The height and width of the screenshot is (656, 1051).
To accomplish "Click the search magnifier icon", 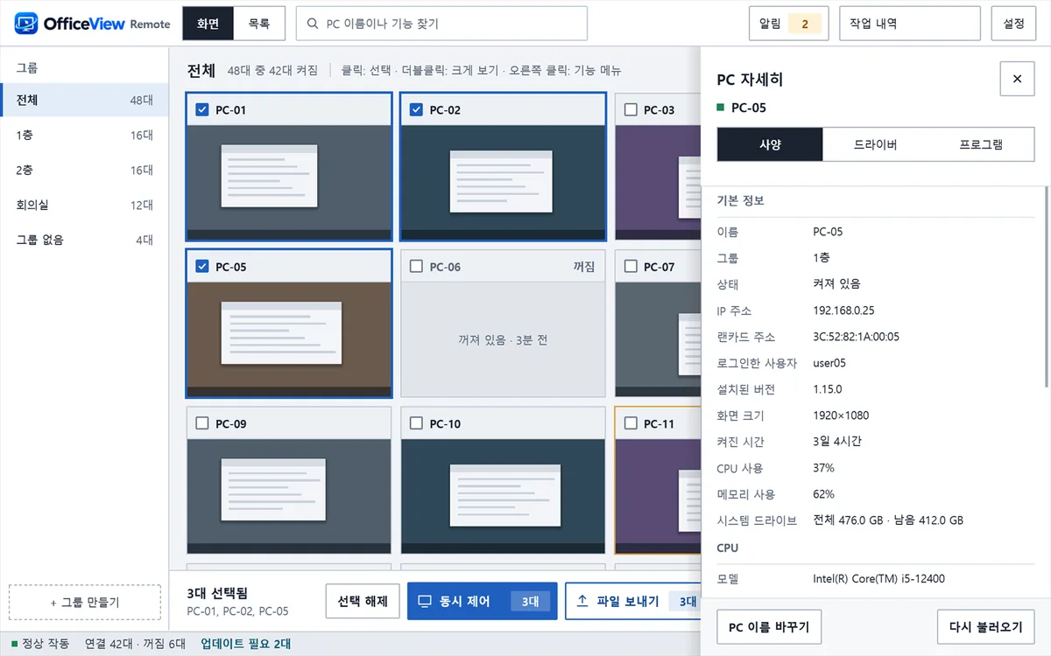I will [313, 24].
